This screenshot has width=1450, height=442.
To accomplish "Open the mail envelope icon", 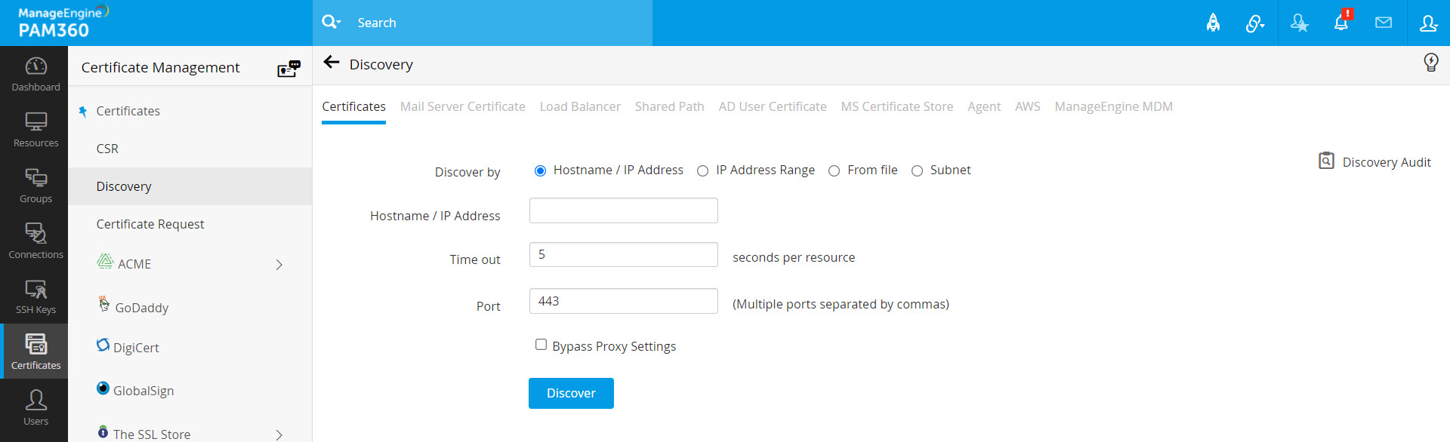I will (x=1384, y=23).
